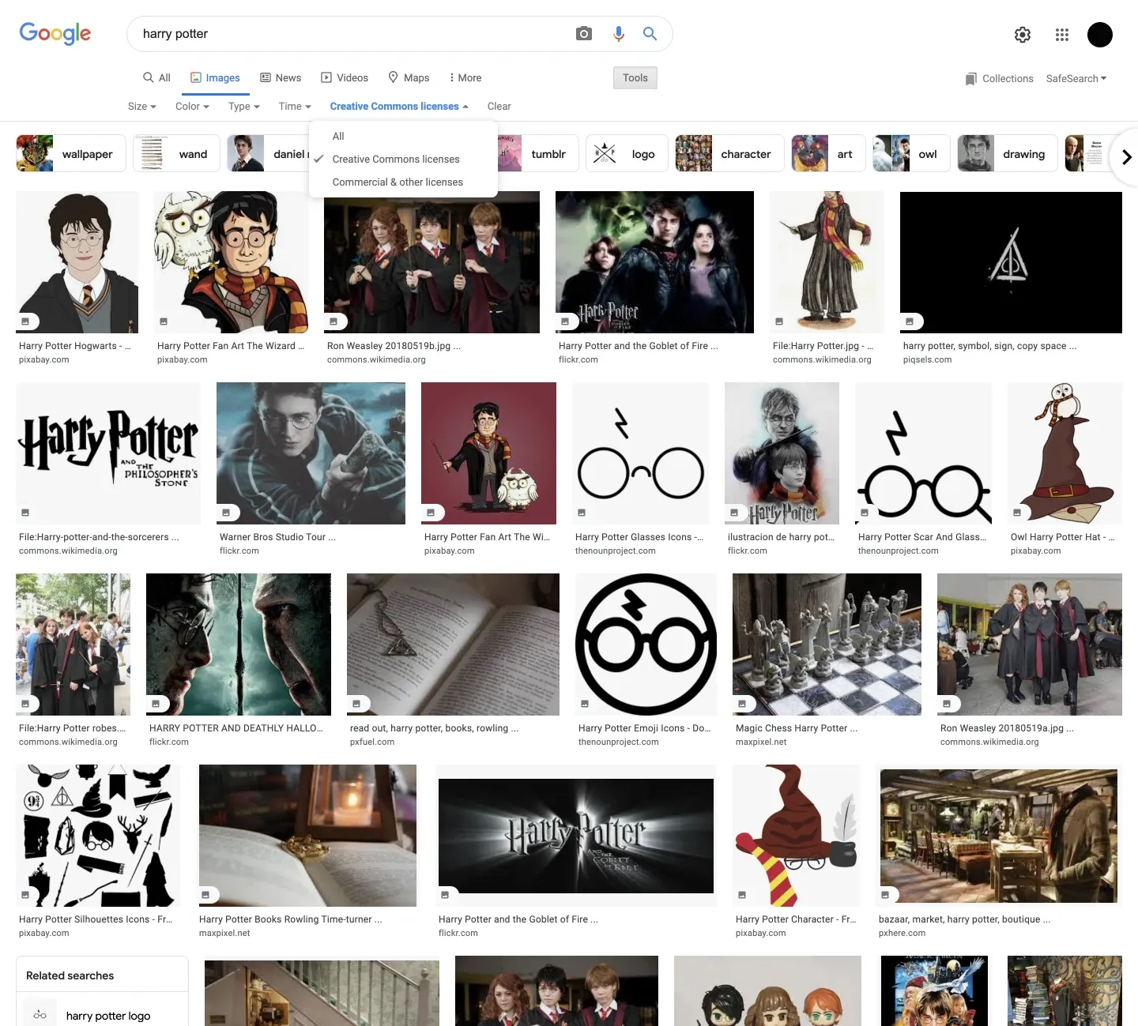Open Harry Potter Emoji Icons image
This screenshot has width=1138, height=1026.
[x=646, y=644]
